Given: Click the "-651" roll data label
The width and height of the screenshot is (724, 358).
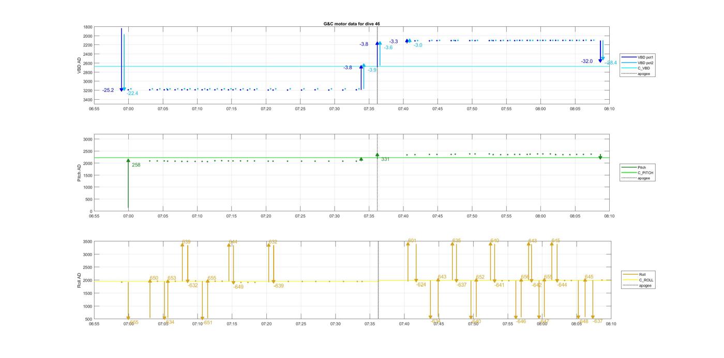Looking at the screenshot, I should (x=207, y=323).
